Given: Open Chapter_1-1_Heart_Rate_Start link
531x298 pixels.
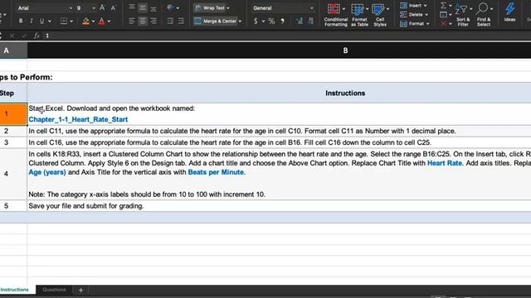Looking at the screenshot, I should tap(78, 119).
